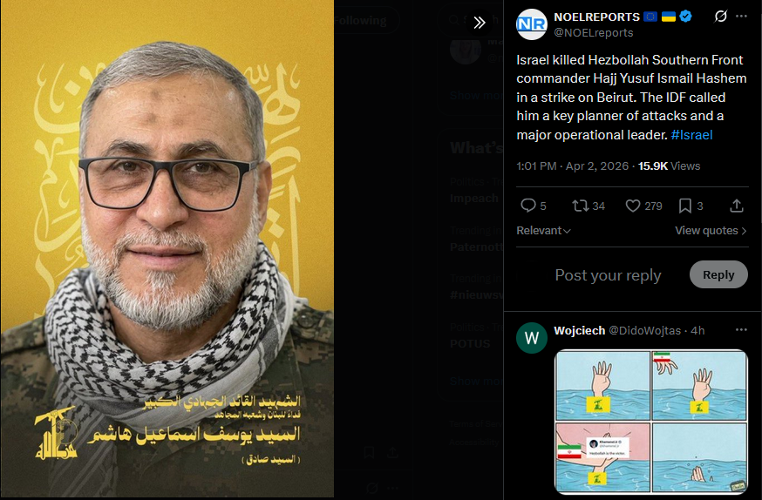Click the #Israel hashtag link
The height and width of the screenshot is (500, 762).
(x=691, y=134)
